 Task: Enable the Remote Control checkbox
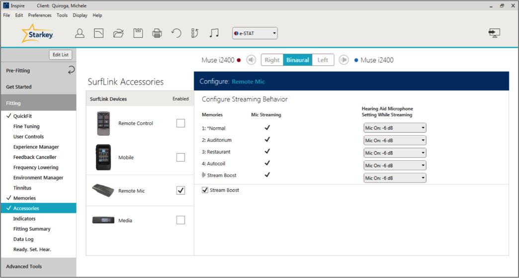point(180,123)
